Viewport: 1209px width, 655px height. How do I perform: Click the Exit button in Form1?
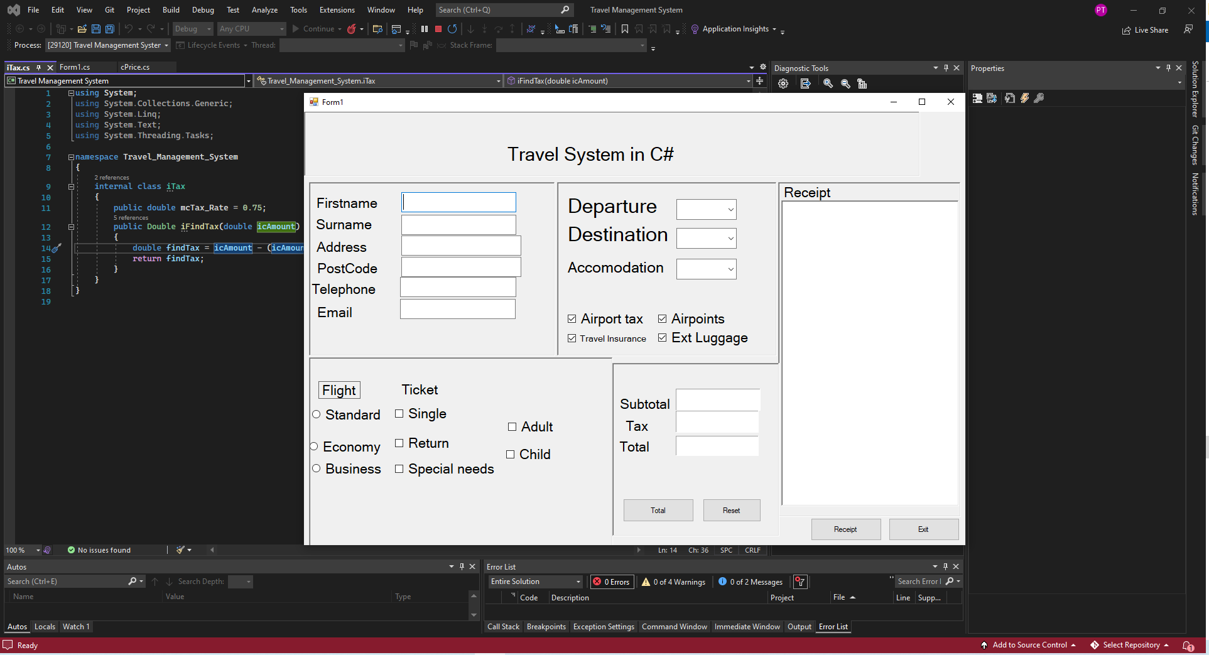tap(923, 529)
